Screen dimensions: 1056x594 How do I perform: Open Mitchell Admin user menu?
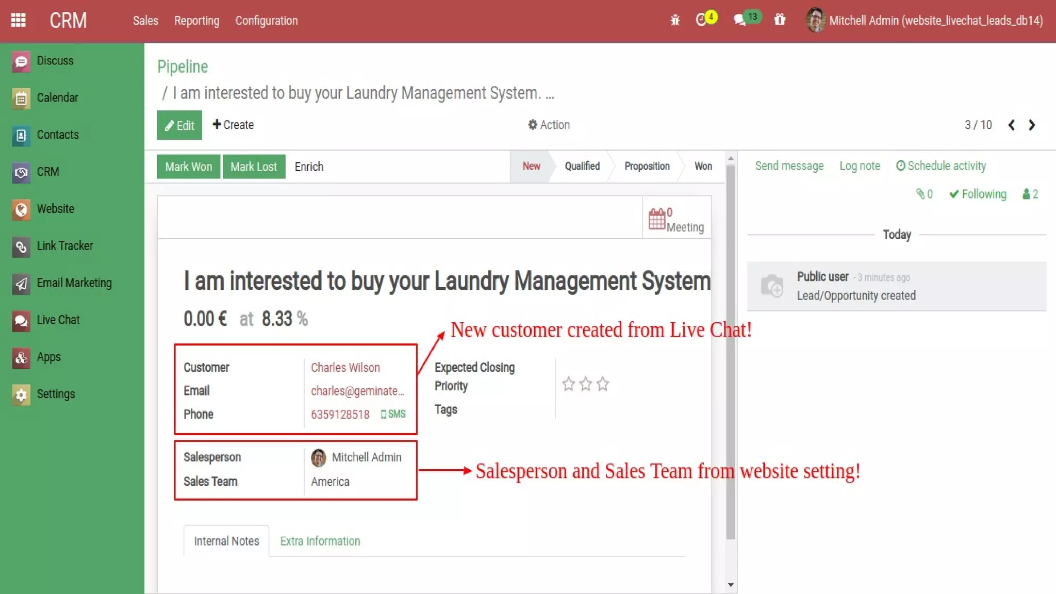(x=925, y=20)
